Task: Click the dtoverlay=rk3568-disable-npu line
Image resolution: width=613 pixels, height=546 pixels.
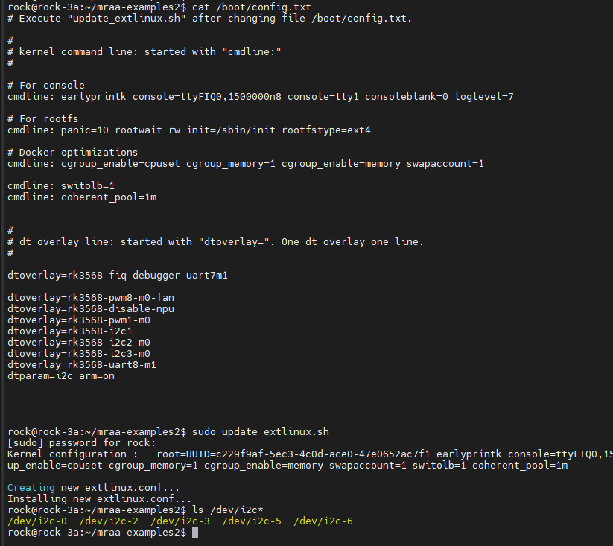Action: 91,309
